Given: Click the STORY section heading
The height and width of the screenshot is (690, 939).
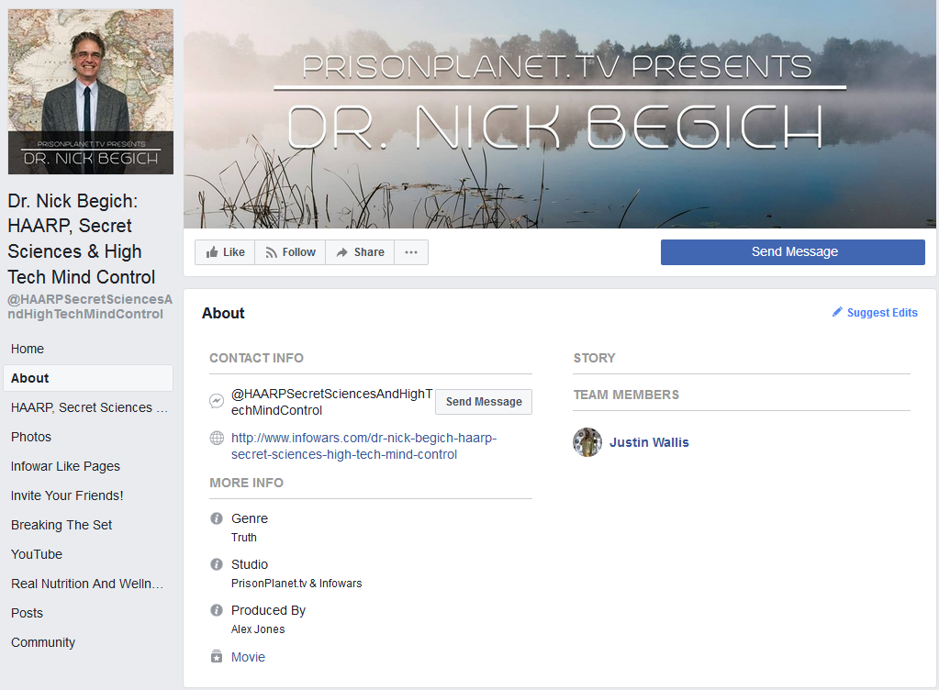Looking at the screenshot, I should click(594, 358).
